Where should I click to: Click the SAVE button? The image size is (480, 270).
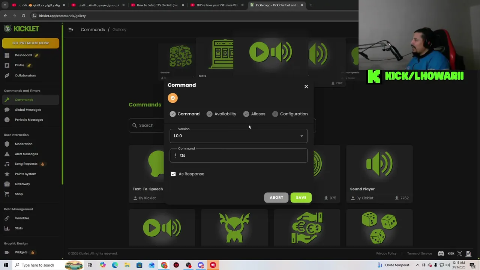pyautogui.click(x=301, y=198)
